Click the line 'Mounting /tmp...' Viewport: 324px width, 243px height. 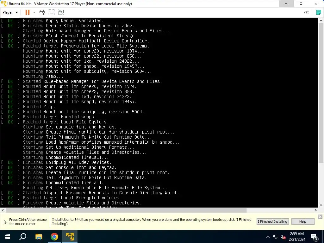[x=43, y=76]
